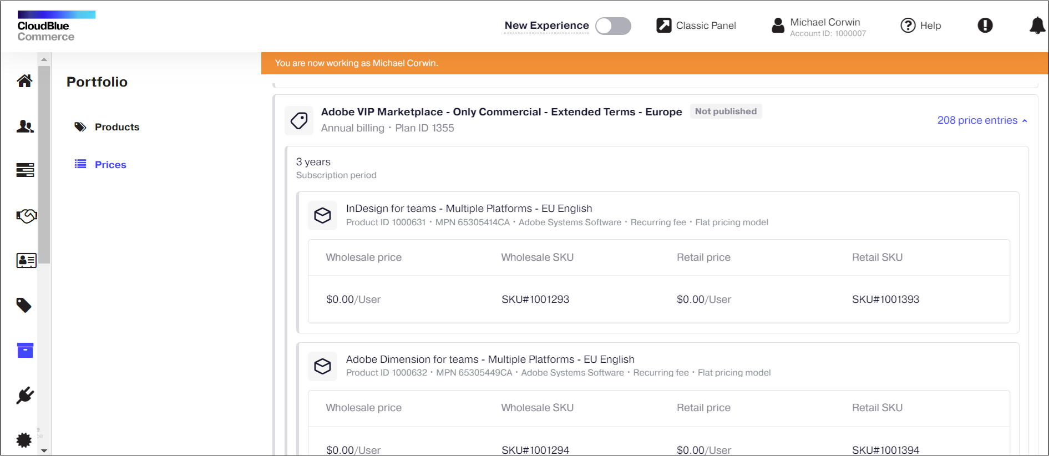Switch to Classic Panel

[706, 26]
